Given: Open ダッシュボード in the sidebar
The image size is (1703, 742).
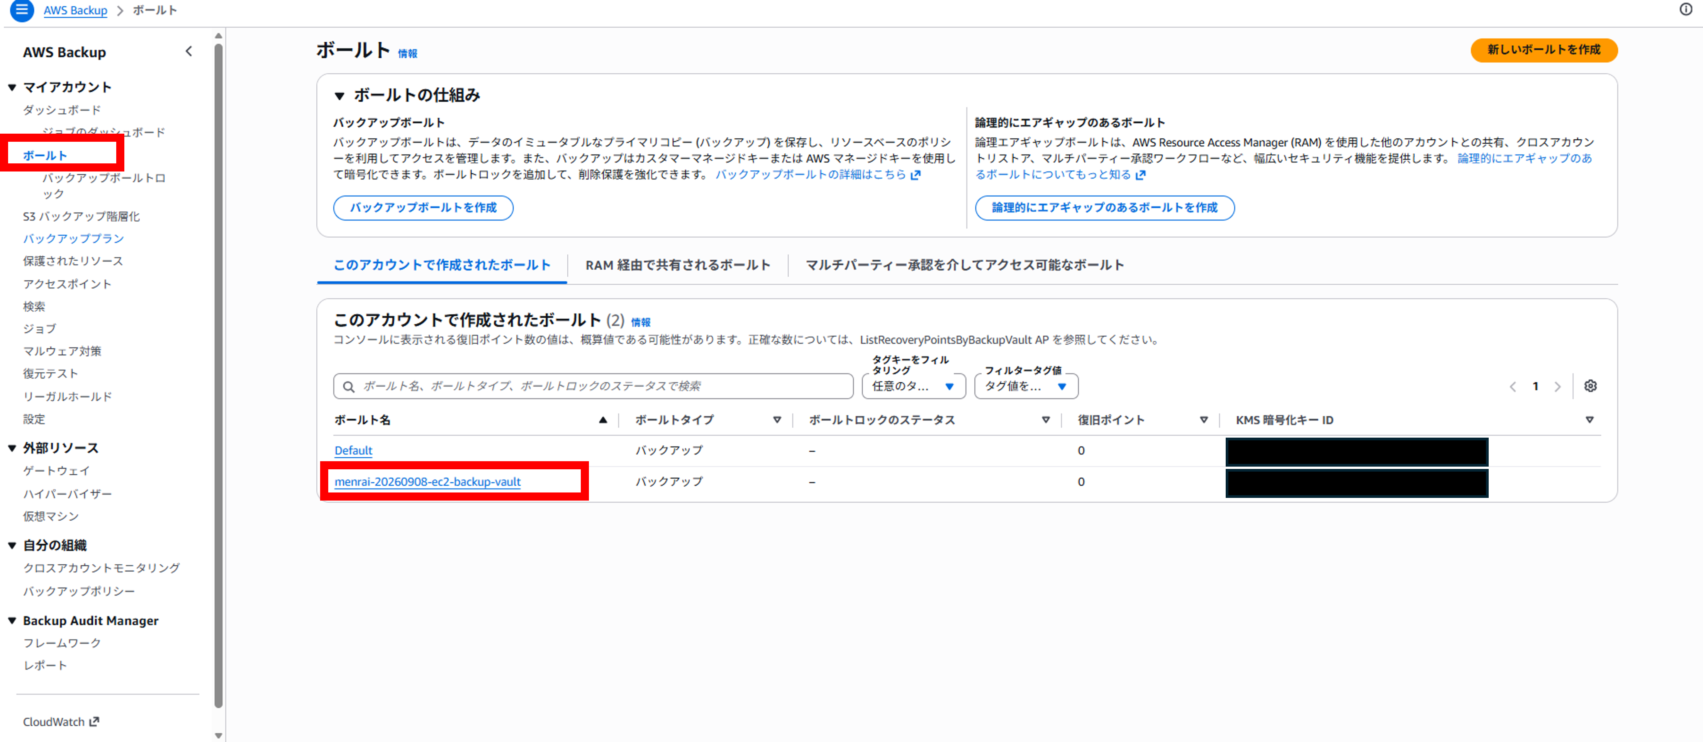Looking at the screenshot, I should point(62,110).
